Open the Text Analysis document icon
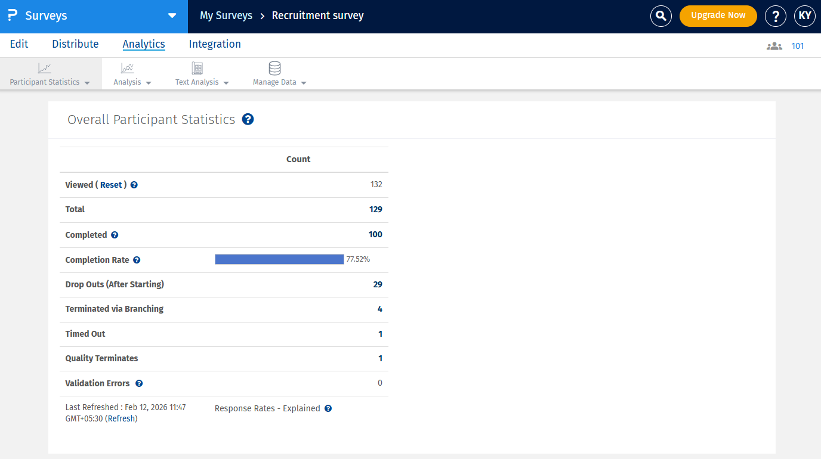Viewport: 821px width, 459px height. click(x=196, y=68)
